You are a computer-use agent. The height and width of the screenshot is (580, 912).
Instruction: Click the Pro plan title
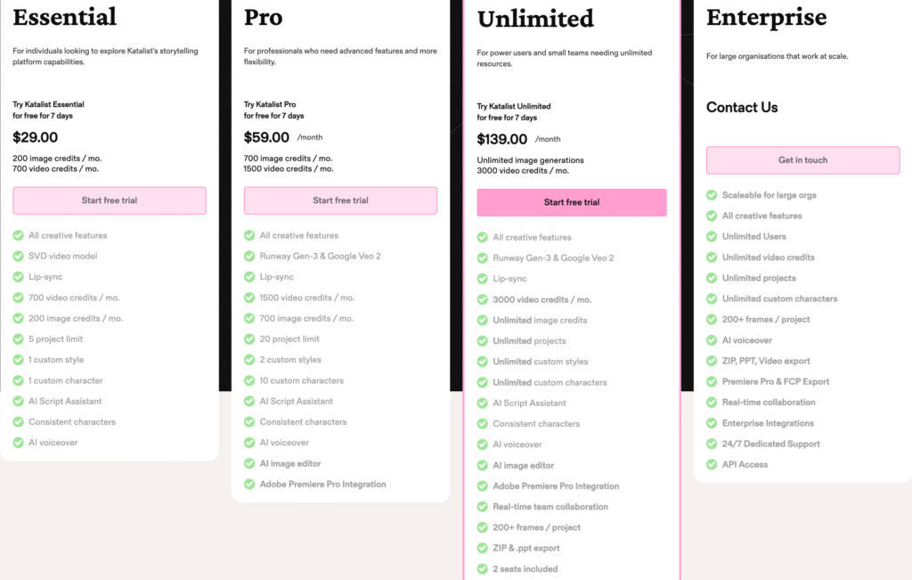[263, 18]
